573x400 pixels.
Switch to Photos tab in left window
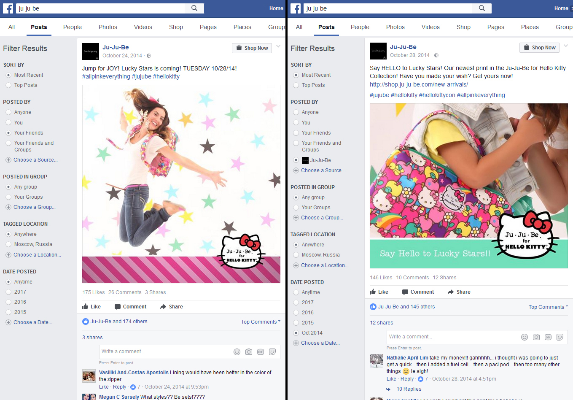coord(108,27)
